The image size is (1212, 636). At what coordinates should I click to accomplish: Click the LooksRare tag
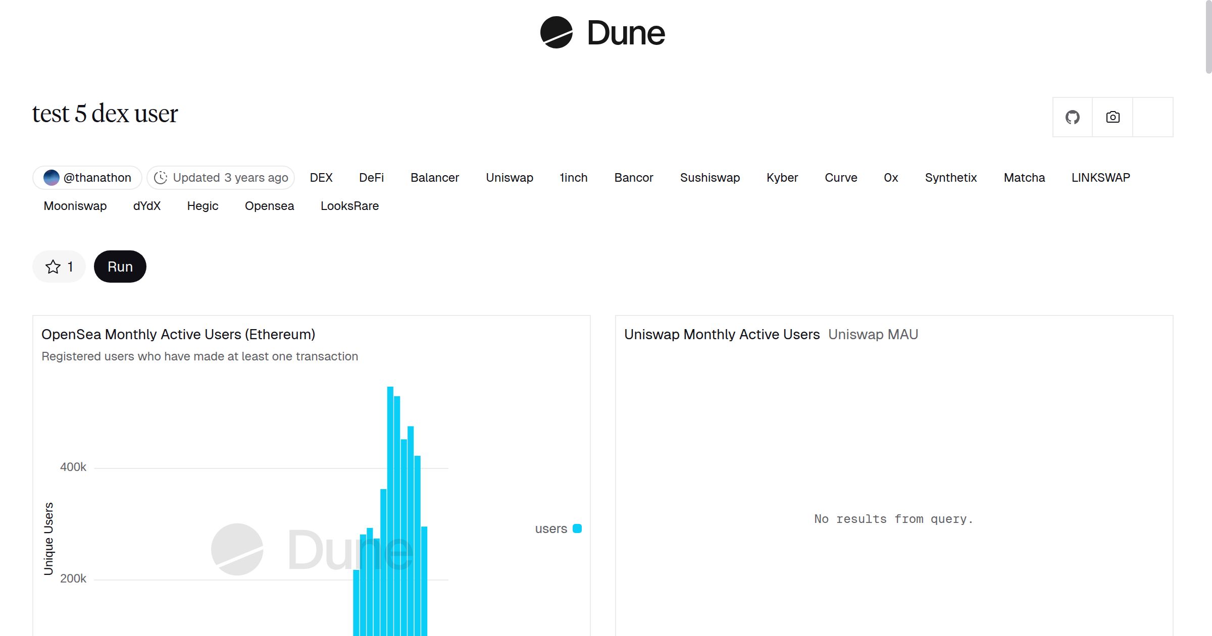tap(349, 206)
